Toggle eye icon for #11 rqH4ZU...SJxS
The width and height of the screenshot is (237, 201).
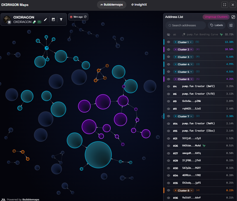point(169,109)
